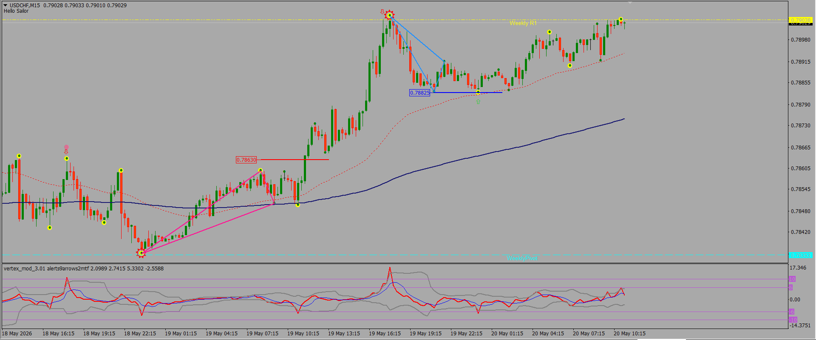The width and height of the screenshot is (816, 340).
Task: Click the cyan weekly pivot price tag on axis
Action: pyautogui.click(x=800, y=255)
